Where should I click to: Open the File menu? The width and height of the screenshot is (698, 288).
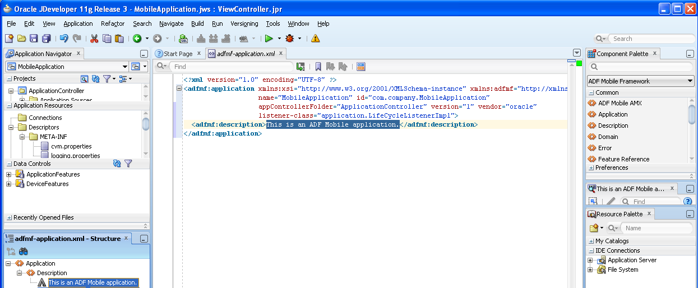coord(11,24)
